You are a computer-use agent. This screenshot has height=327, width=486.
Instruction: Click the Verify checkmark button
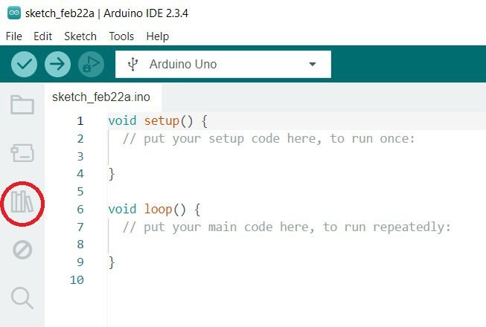[x=24, y=64]
